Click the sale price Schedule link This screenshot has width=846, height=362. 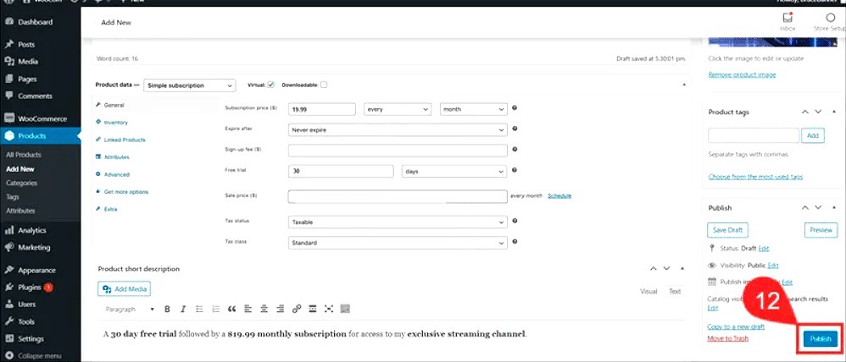pyautogui.click(x=559, y=195)
